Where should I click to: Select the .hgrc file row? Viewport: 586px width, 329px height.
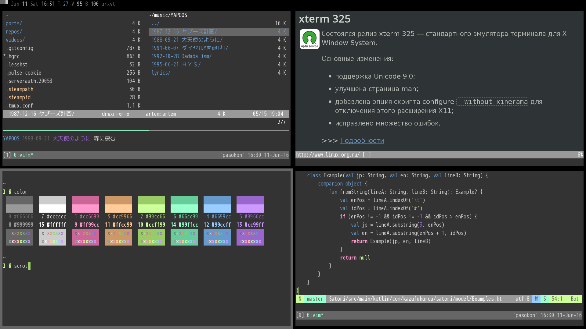pyautogui.click(x=73, y=56)
